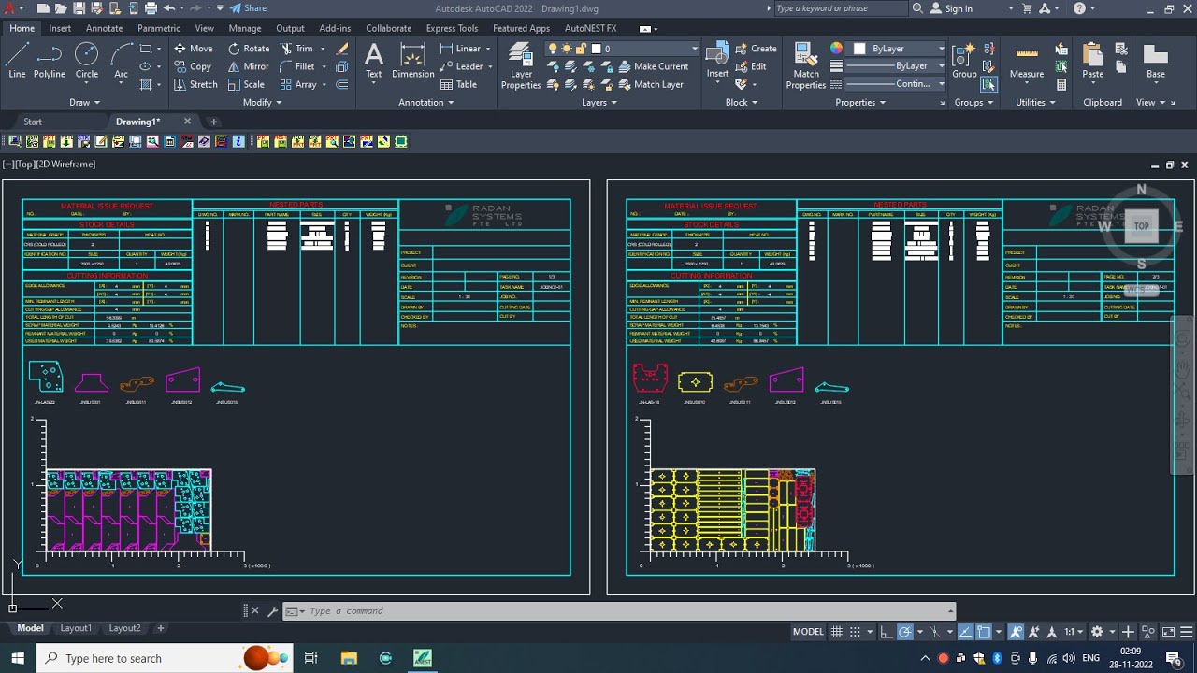Click the Table annotation tool
Image resolution: width=1197 pixels, height=673 pixels.
coord(458,84)
